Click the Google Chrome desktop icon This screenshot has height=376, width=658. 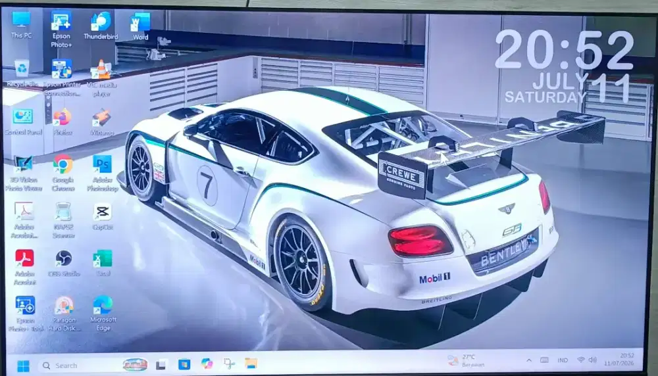pyautogui.click(x=63, y=174)
